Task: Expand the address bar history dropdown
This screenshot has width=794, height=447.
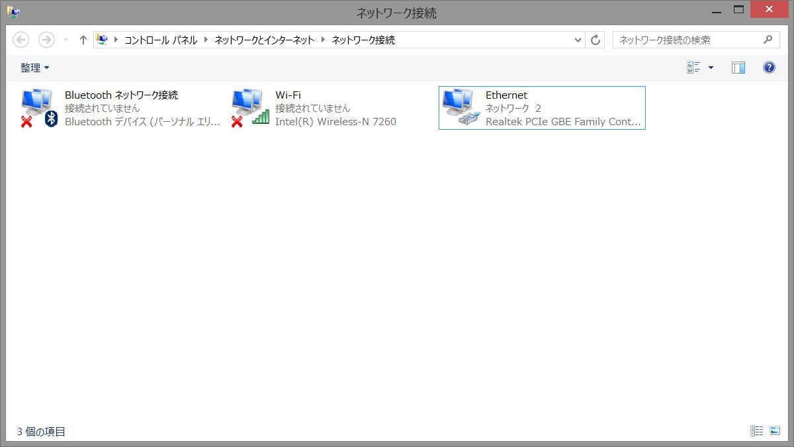Action: click(x=578, y=40)
